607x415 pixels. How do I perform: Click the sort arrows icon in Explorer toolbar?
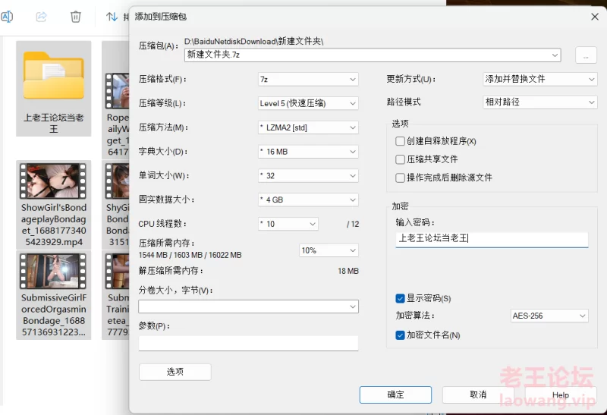112,16
